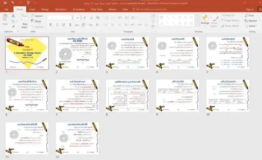Click the Undo arrow icon
The image size is (262, 160).
pyautogui.click(x=13, y=3)
